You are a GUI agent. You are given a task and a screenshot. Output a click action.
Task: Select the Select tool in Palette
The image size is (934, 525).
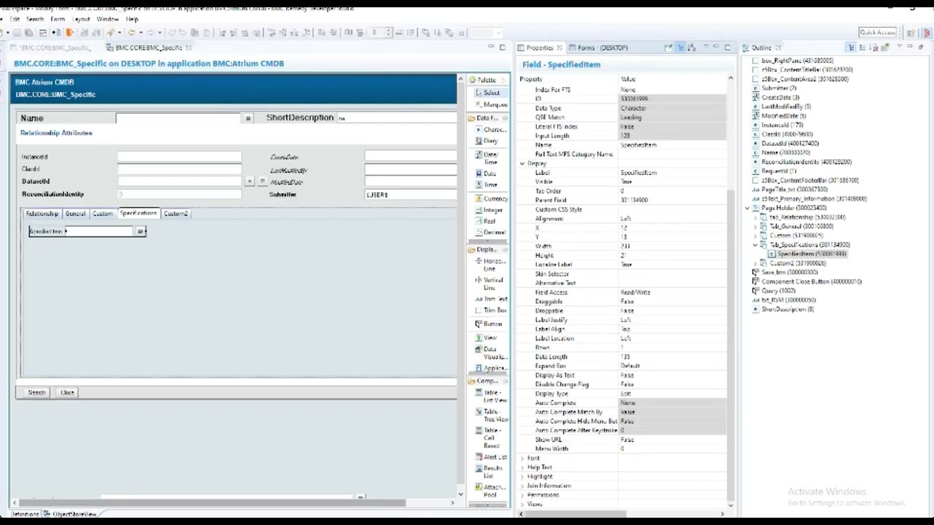[x=487, y=93]
